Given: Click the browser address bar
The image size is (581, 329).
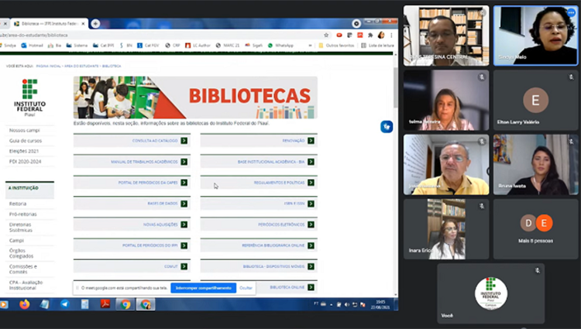Looking at the screenshot, I should [160, 35].
